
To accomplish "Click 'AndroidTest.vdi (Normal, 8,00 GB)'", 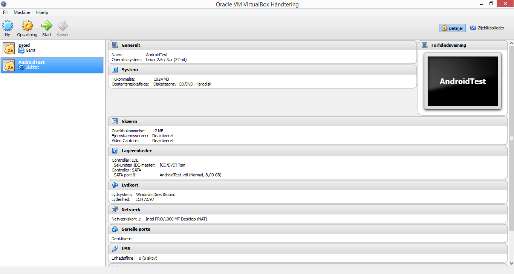I will click(190, 175).
